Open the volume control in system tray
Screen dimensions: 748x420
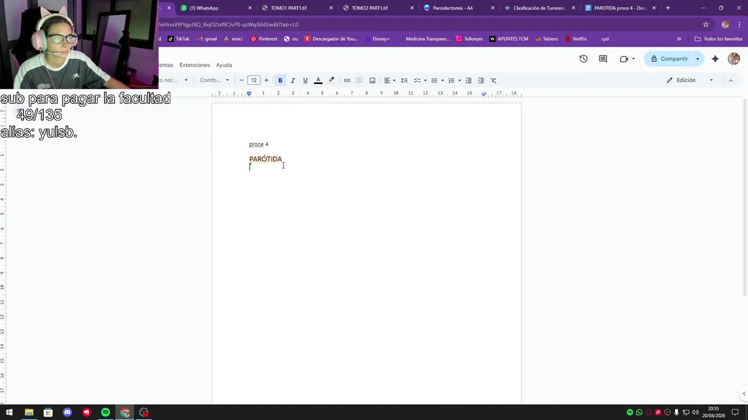click(695, 412)
